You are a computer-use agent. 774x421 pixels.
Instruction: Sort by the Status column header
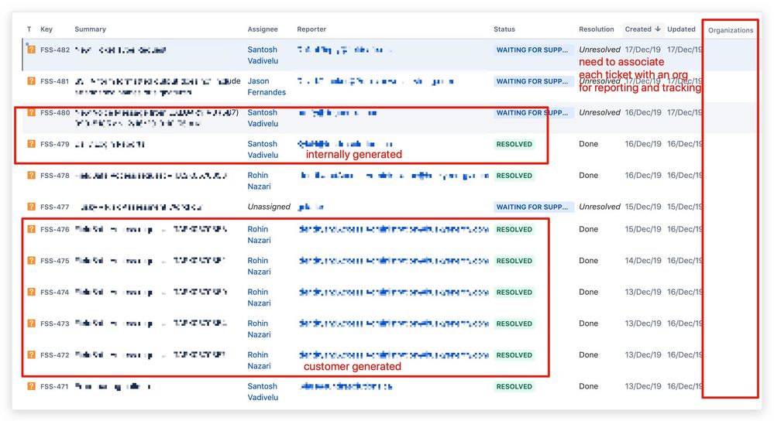(x=504, y=29)
